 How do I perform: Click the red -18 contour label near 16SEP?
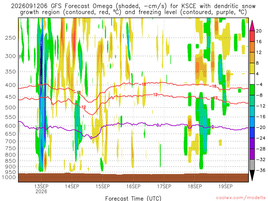point(142,84)
